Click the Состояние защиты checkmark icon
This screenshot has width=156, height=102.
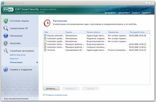tap(6, 21)
